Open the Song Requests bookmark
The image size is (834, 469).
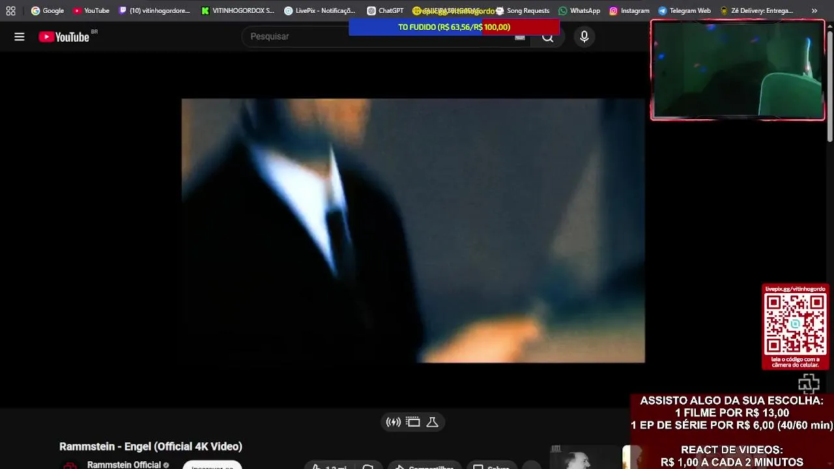pyautogui.click(x=523, y=10)
